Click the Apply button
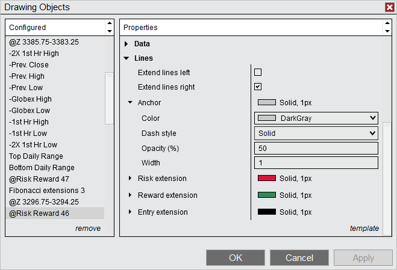The width and height of the screenshot is (397, 270). 363,257
